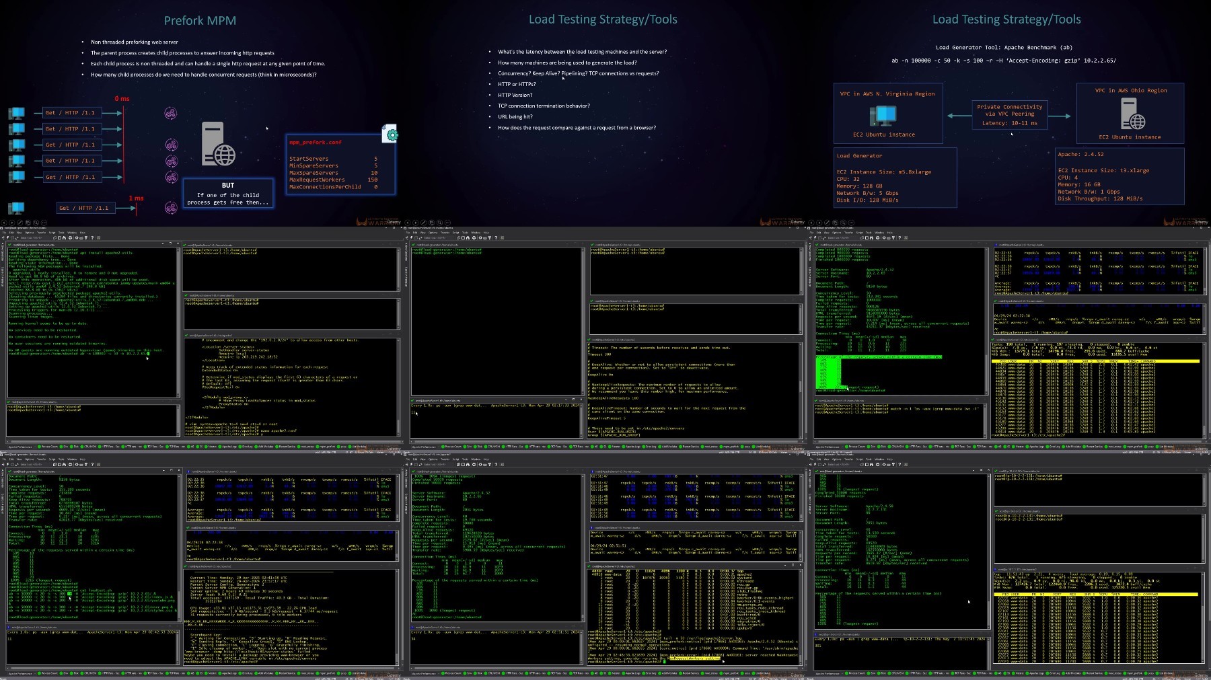Screen dimensions: 1211x680
Task: Click pen tool icon in Prefork MPM slide controls
Action: coord(20,223)
